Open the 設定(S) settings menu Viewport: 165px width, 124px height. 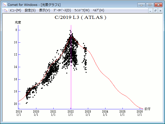[x=30, y=10]
